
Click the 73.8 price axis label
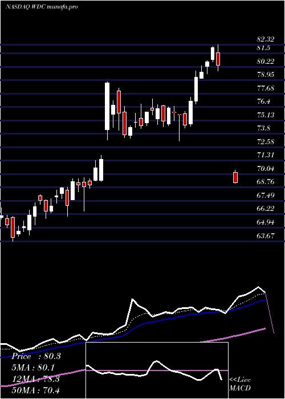point(263,128)
